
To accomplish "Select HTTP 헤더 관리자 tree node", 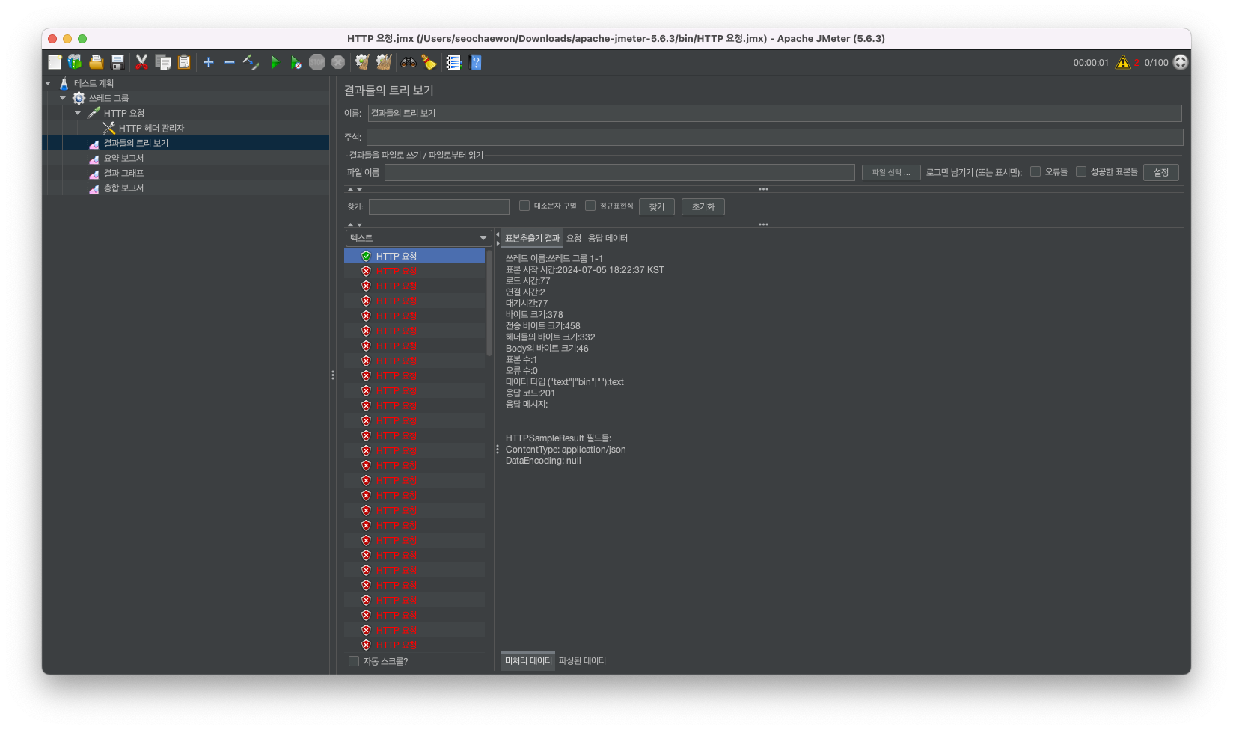I will tap(151, 128).
